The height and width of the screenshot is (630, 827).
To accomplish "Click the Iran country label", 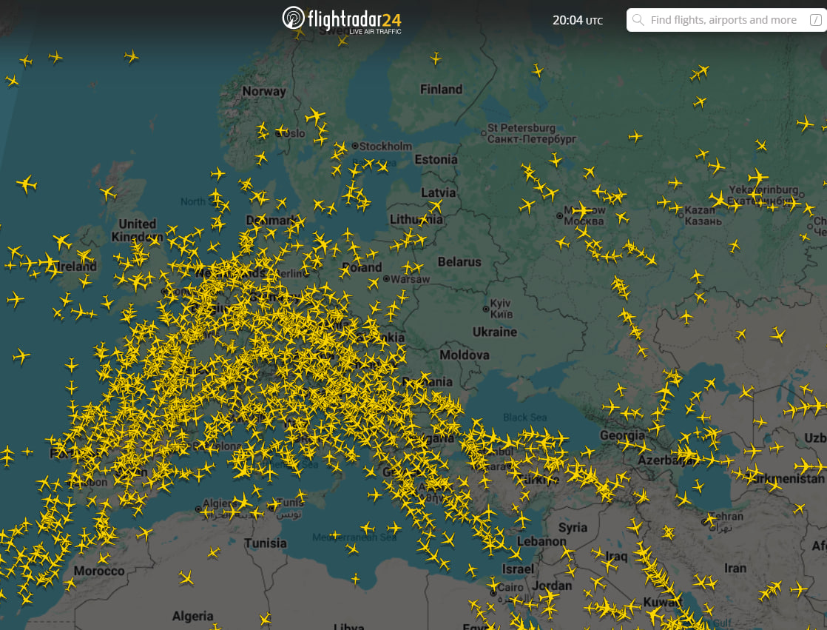I will [x=735, y=569].
